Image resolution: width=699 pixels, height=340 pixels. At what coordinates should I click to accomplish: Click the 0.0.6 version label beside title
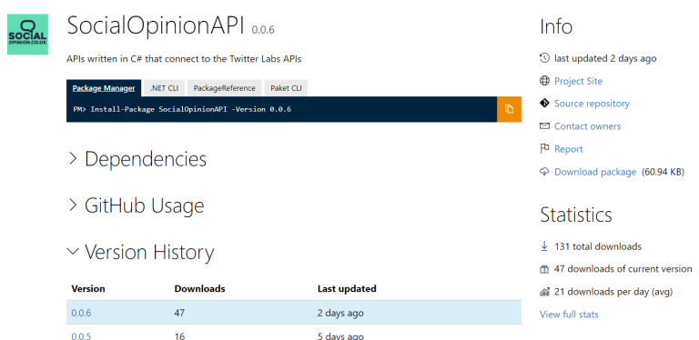[x=263, y=30]
